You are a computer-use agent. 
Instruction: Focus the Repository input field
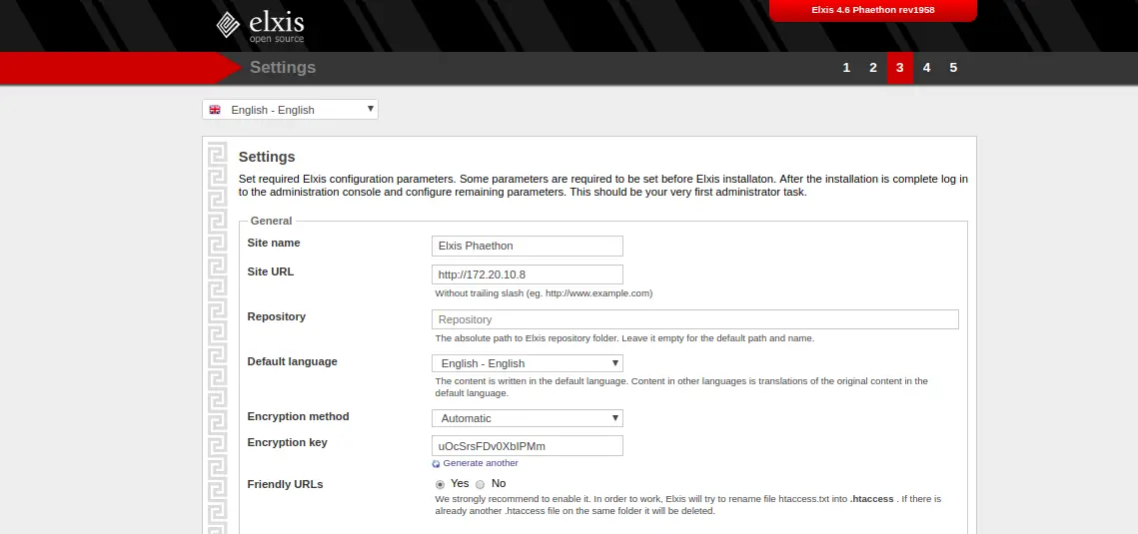(695, 319)
